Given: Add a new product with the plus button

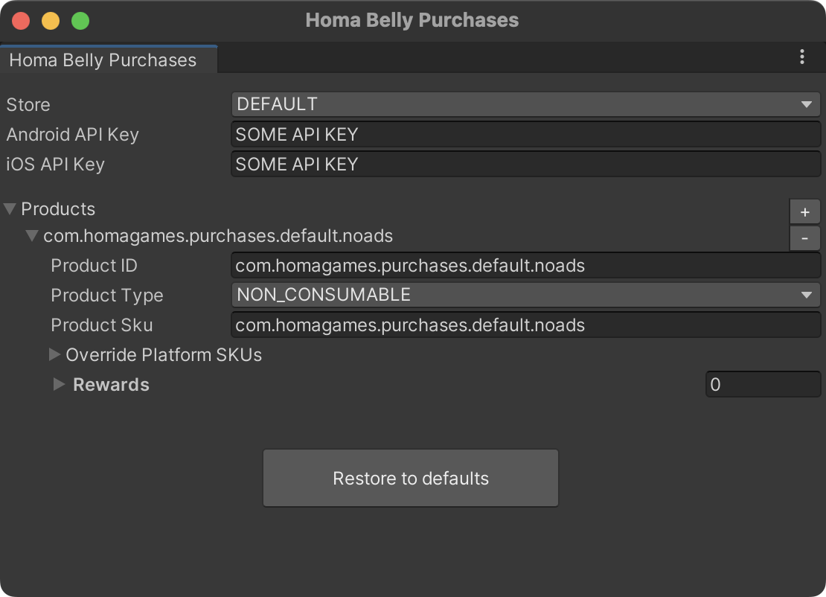Looking at the screenshot, I should (804, 211).
